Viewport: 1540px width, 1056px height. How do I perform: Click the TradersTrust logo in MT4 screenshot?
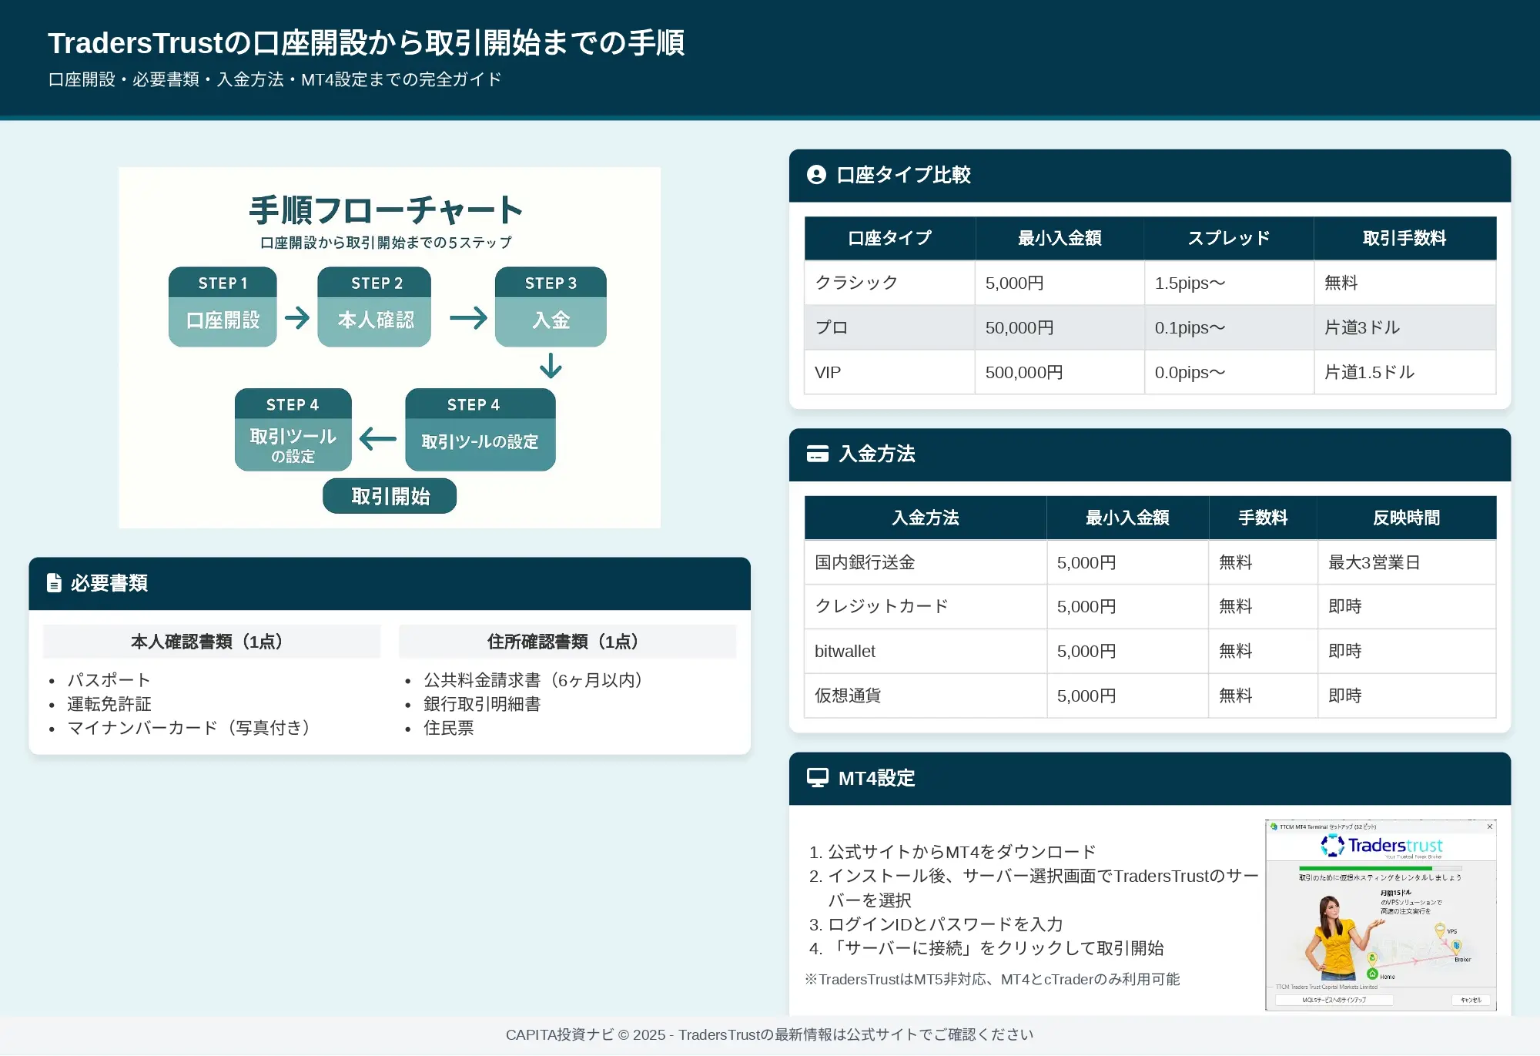(x=1381, y=846)
